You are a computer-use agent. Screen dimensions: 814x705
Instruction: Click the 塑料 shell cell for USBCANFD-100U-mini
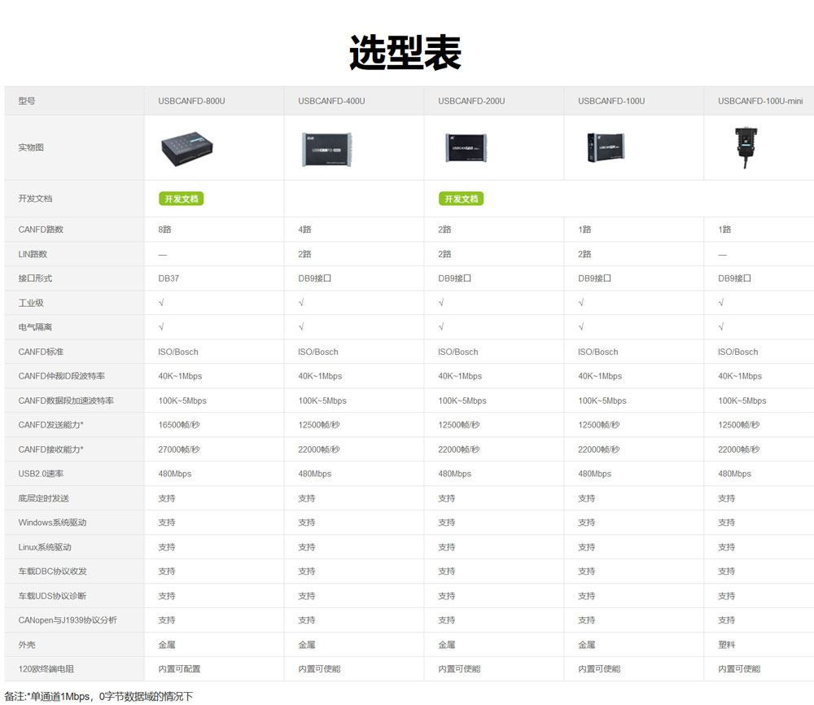pyautogui.click(x=727, y=645)
